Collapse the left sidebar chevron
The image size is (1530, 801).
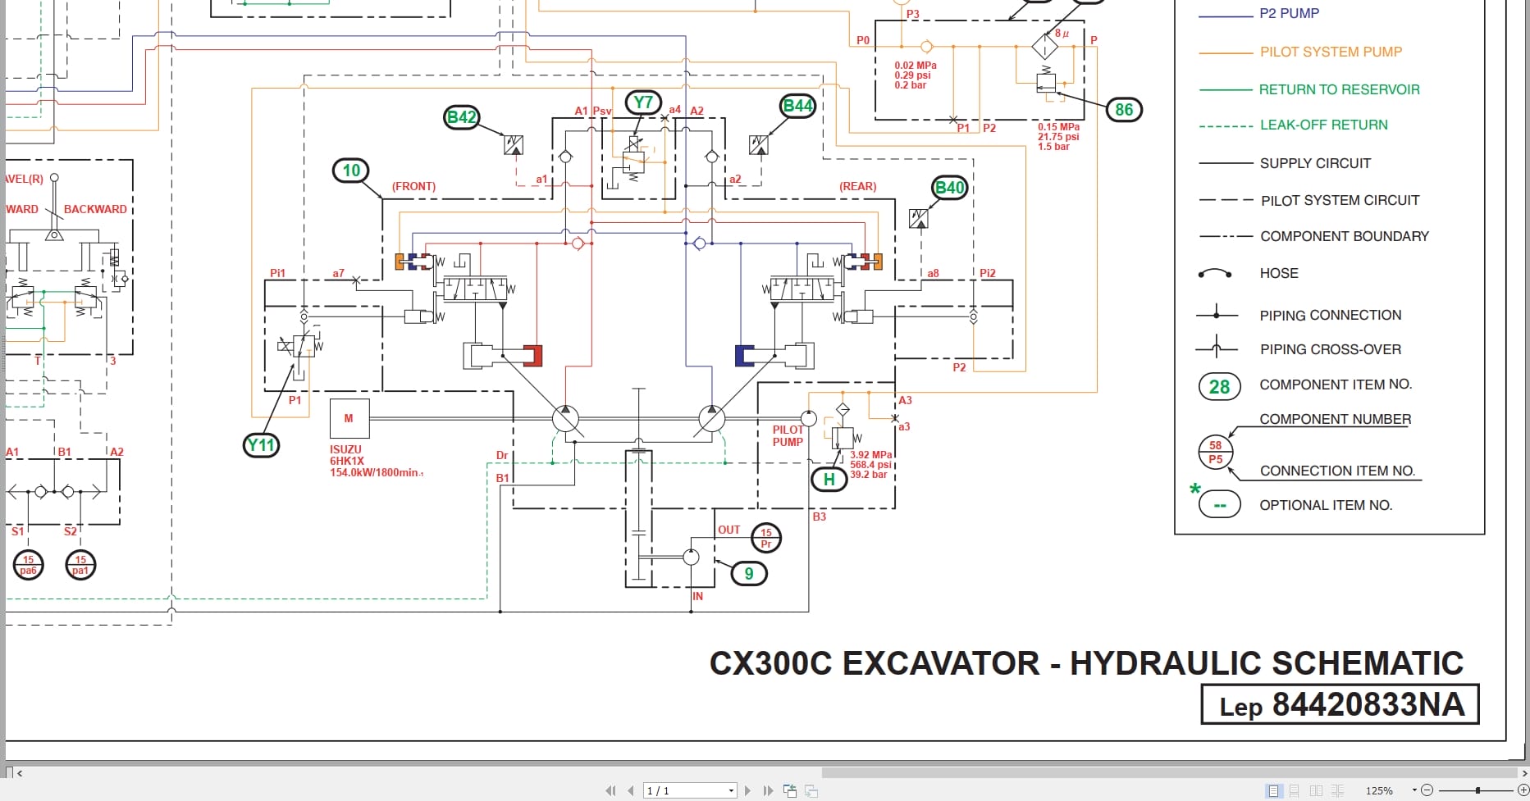click(20, 772)
